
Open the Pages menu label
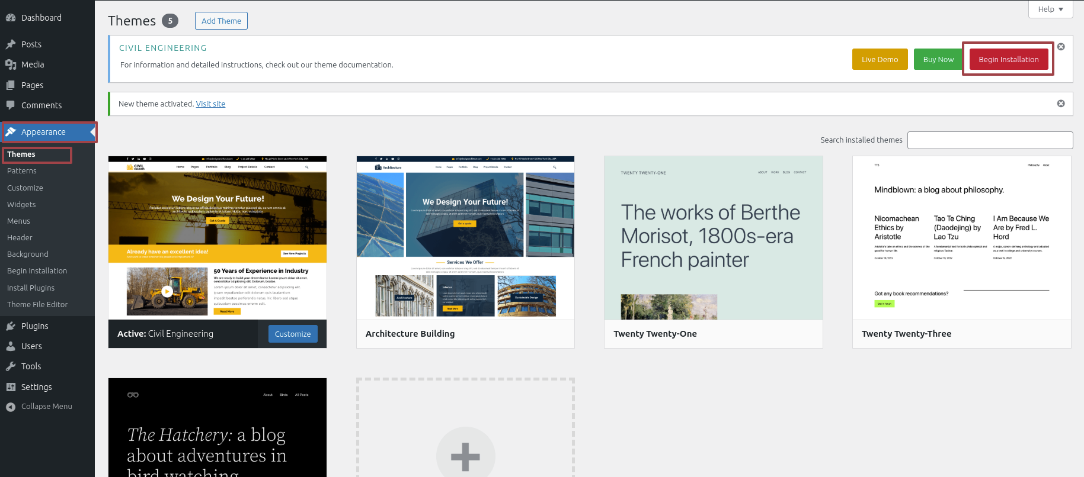[32, 85]
